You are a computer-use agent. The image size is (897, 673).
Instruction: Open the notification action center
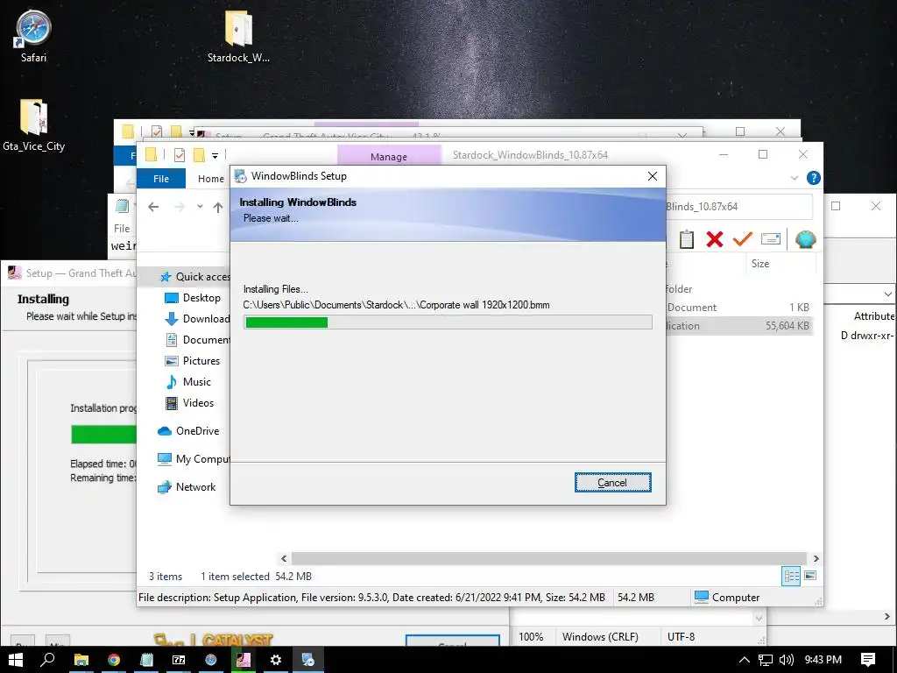(x=868, y=660)
